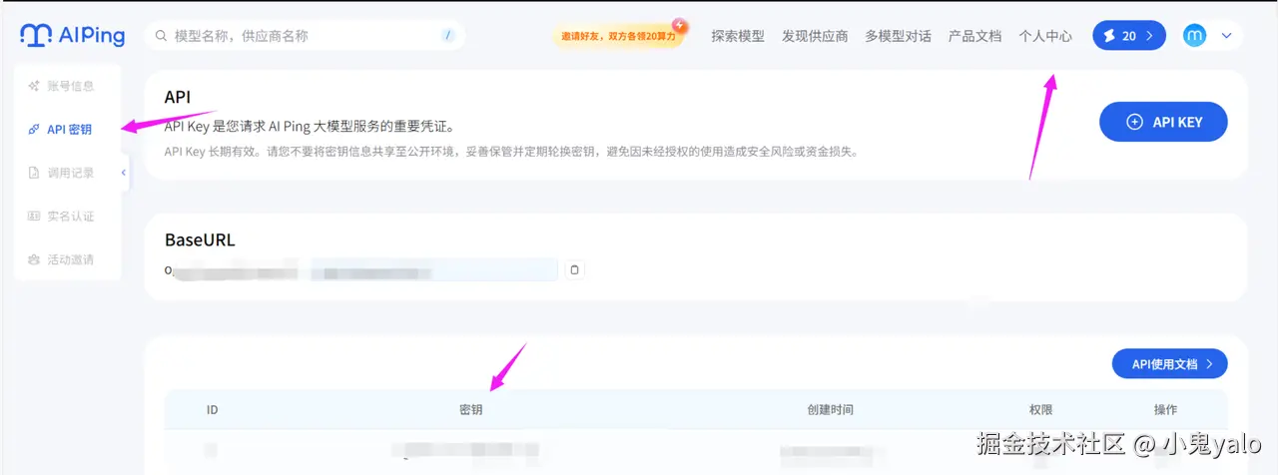Click the user avatar icon
The height and width of the screenshot is (475, 1278).
click(x=1195, y=36)
